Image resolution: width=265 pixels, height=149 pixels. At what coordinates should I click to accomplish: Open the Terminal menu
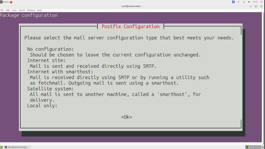[x=31, y=10]
